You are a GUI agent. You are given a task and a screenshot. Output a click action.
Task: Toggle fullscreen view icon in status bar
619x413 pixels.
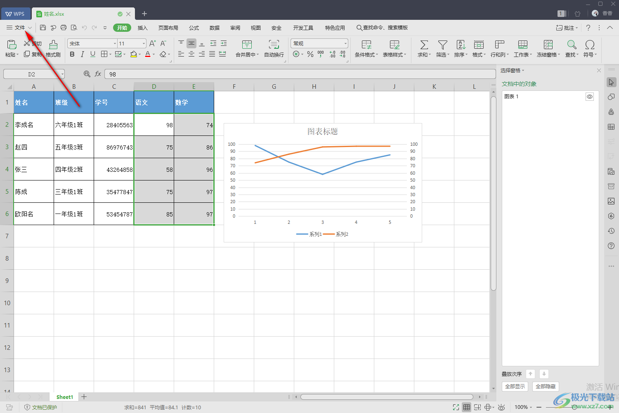456,407
